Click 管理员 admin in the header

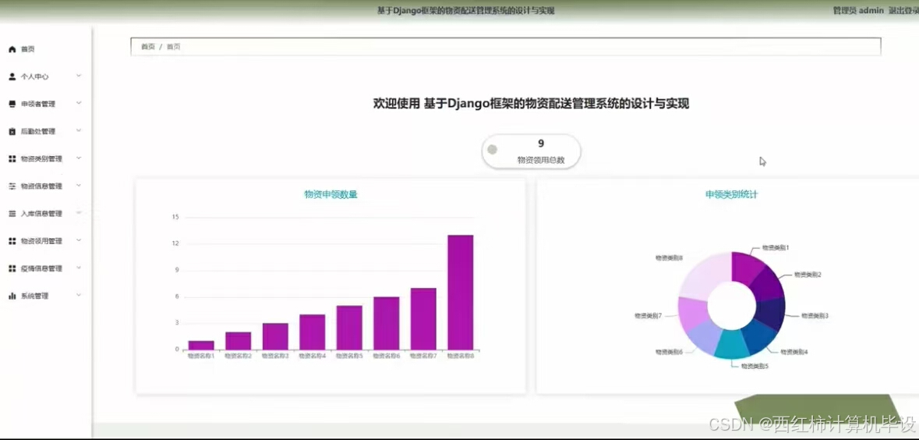pos(858,11)
